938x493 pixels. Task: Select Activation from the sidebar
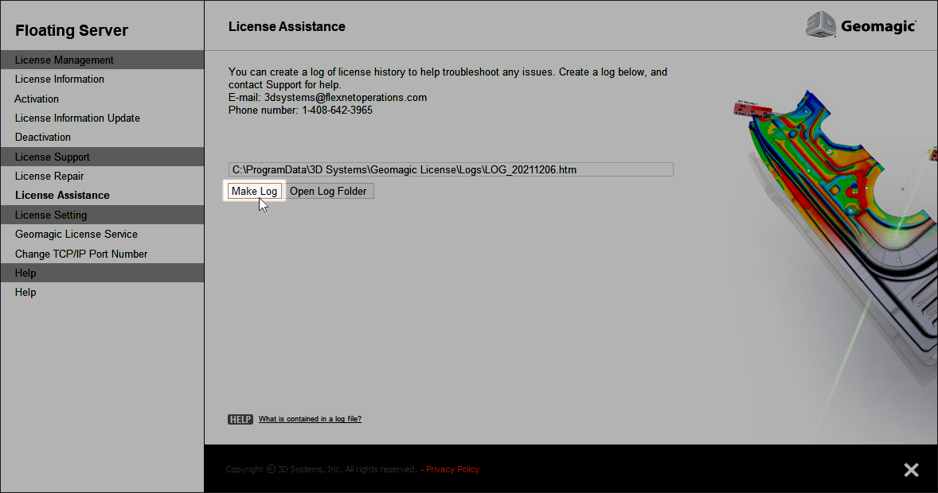pos(37,99)
